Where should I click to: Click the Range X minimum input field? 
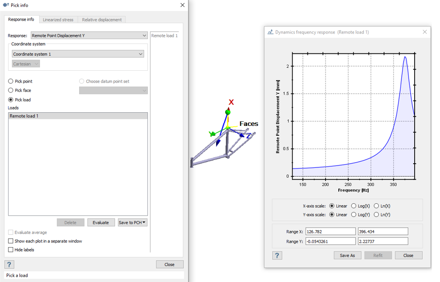pyautogui.click(x=330, y=232)
